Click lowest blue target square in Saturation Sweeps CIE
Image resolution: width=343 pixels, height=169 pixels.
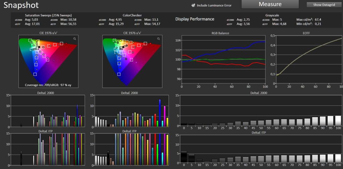click(x=35, y=74)
